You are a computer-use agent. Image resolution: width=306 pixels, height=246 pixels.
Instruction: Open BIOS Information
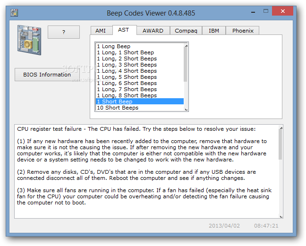(47, 75)
